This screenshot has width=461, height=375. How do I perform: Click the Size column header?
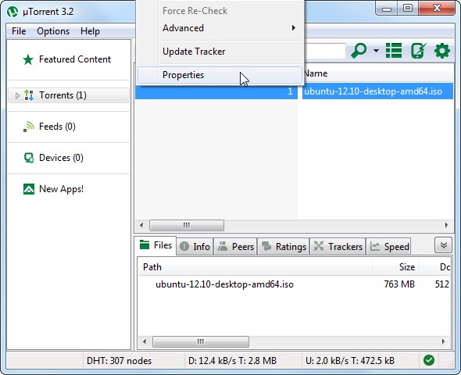(395, 267)
